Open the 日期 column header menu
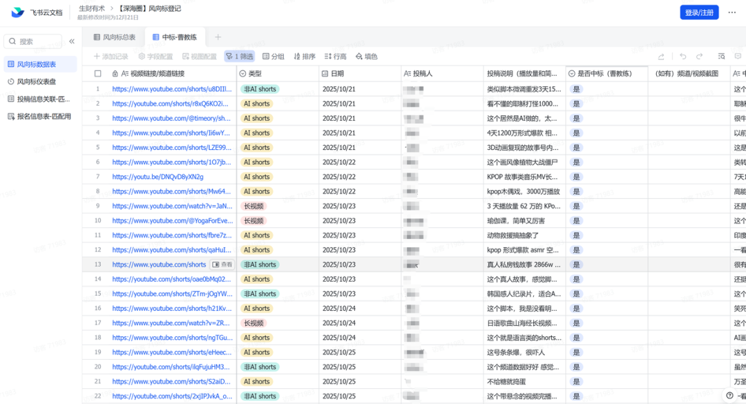The image size is (746, 404). (360, 74)
